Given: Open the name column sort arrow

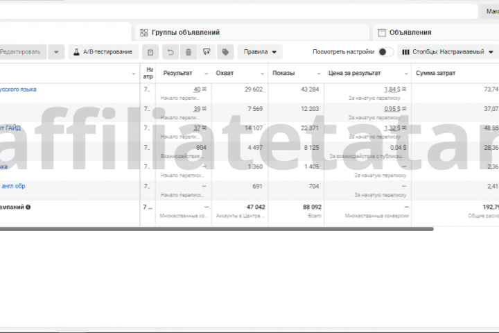Looking at the screenshot, I should 134,74.
